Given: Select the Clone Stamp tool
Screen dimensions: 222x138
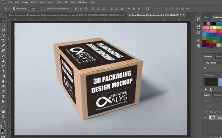Looking at the screenshot, I should pos(3,61).
